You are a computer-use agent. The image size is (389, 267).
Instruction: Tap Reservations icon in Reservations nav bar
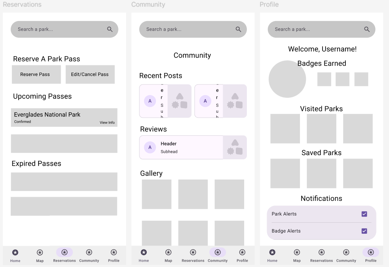[64, 252]
